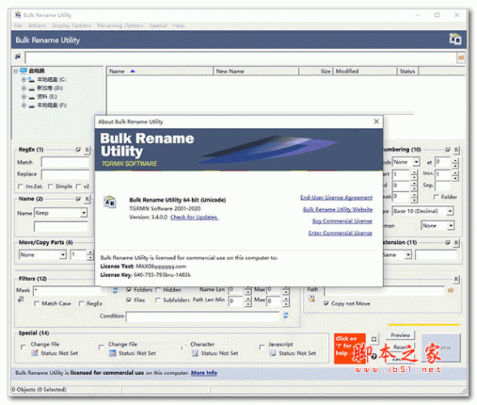Enable the Simple checkbox in RegEx
The width and height of the screenshot is (477, 405).
50,186
